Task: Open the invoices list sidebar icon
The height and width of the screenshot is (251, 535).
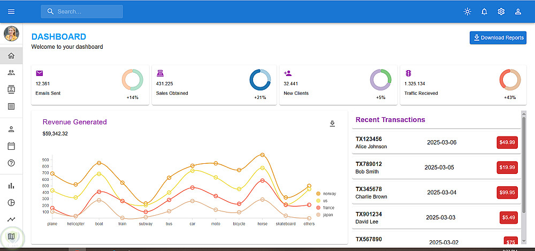Action: pos(11,106)
